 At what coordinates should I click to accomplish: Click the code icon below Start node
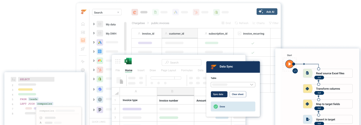pyautogui.click(x=295, y=71)
